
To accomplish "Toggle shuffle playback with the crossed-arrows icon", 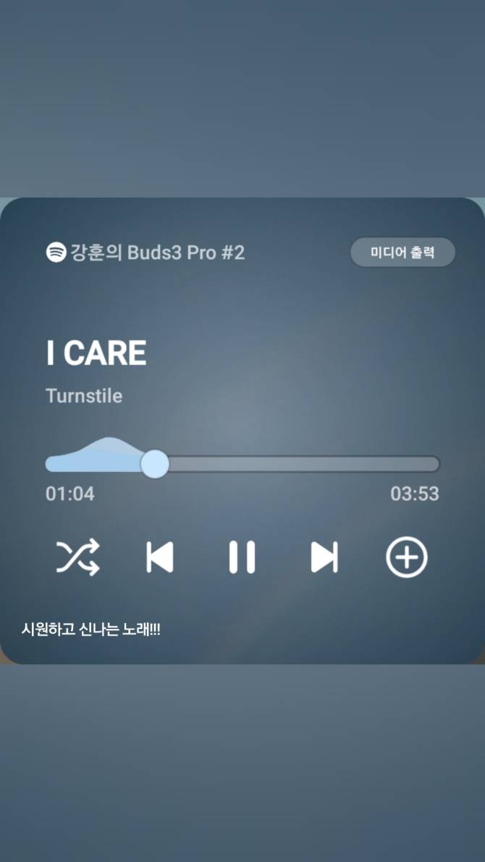I will pyautogui.click(x=78, y=557).
